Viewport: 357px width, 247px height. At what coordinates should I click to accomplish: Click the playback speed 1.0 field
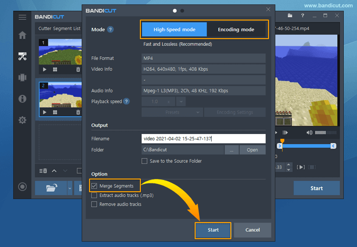158,101
